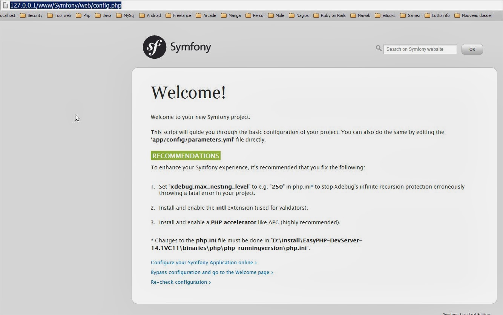The height and width of the screenshot is (315, 503).
Task: Open the Arcade bookmark folder
Action: 206,15
